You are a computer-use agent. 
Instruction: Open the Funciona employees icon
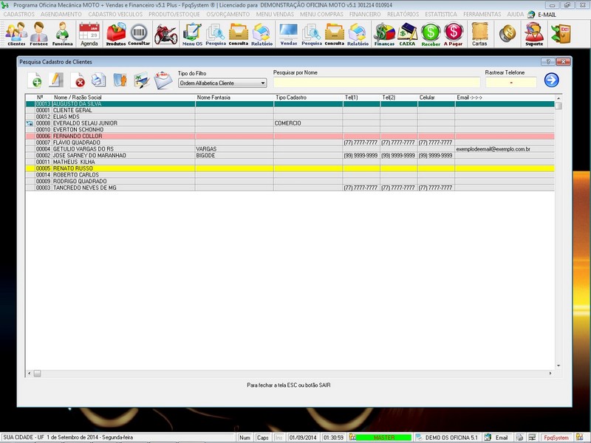[62, 34]
